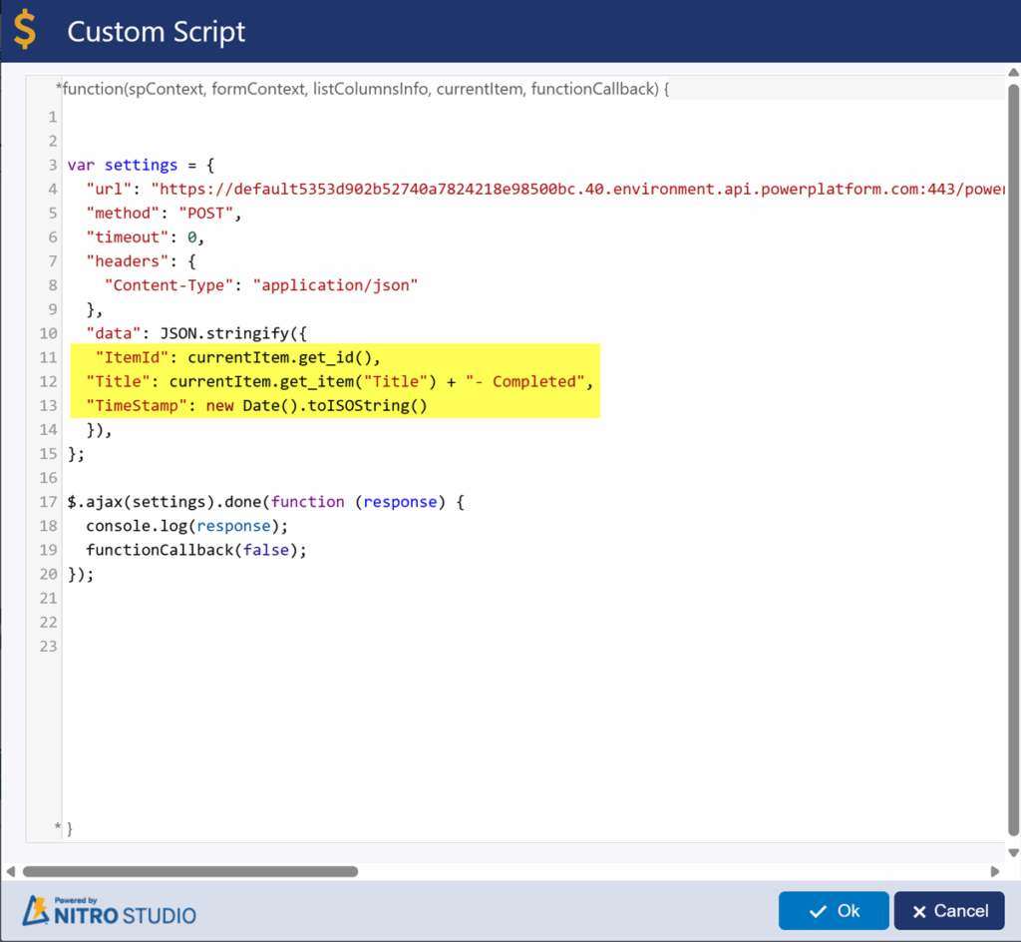1021x942 pixels.
Task: Click the Nitro Studio logo
Action: [x=110, y=911]
